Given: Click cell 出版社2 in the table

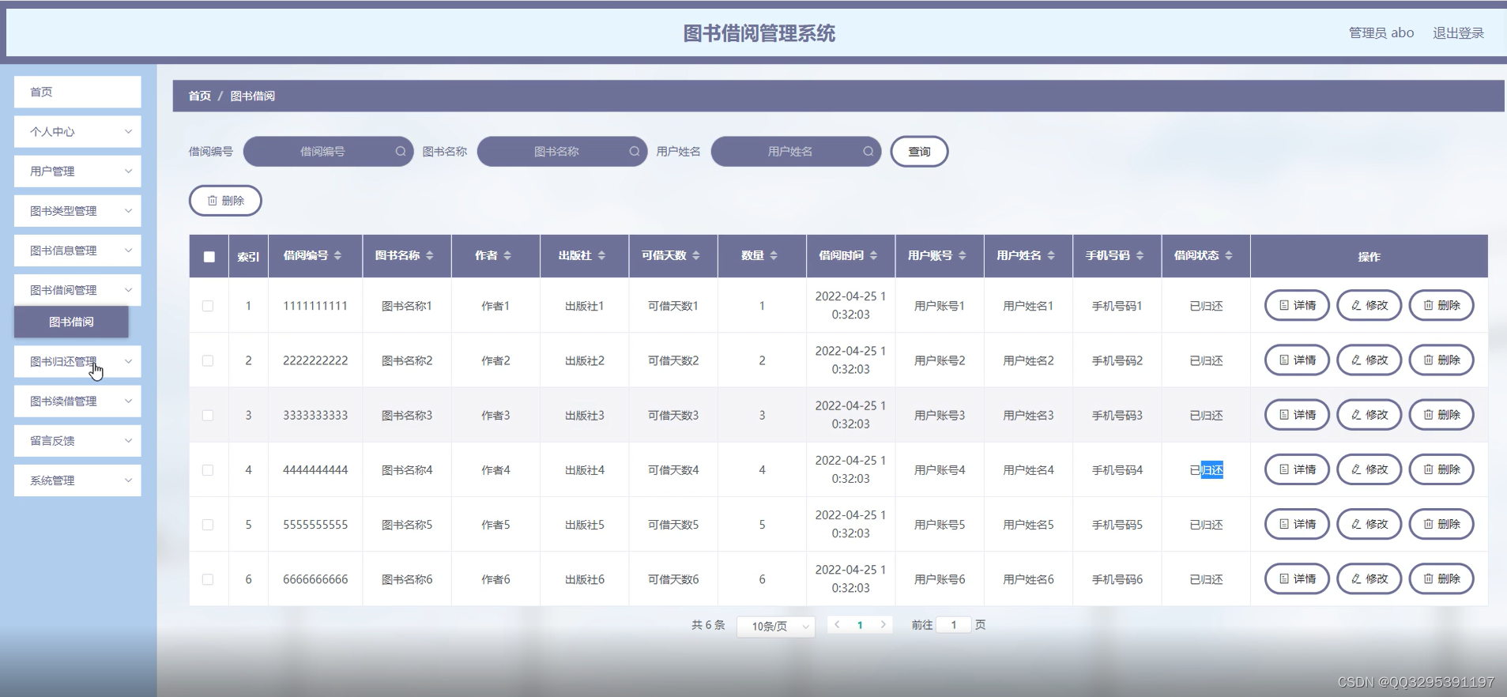Looking at the screenshot, I should tap(584, 361).
